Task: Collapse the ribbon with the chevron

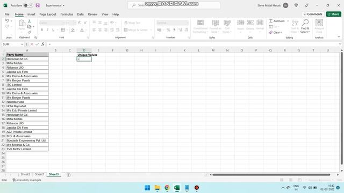Action: pos(339,37)
